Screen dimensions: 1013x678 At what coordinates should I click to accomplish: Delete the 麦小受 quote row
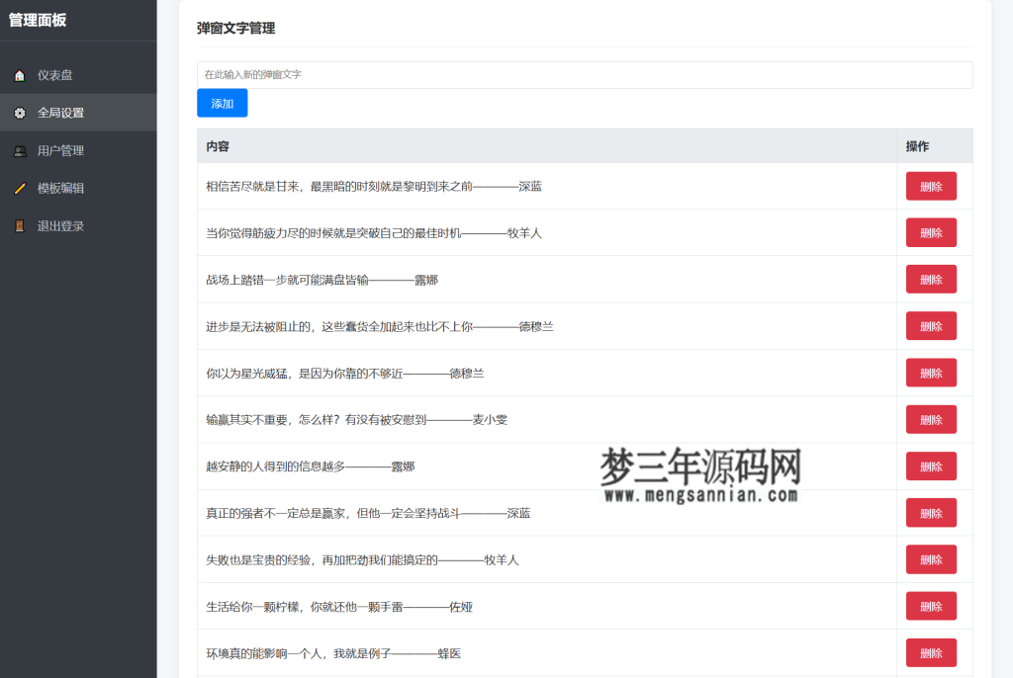tap(930, 419)
